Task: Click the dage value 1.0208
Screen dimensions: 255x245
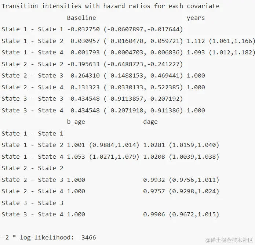Action: (x=154, y=156)
